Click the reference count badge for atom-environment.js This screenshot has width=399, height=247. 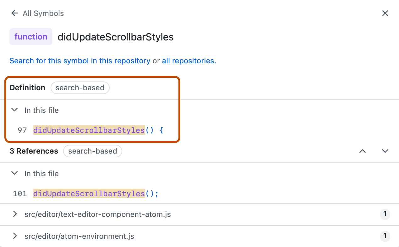(x=385, y=236)
